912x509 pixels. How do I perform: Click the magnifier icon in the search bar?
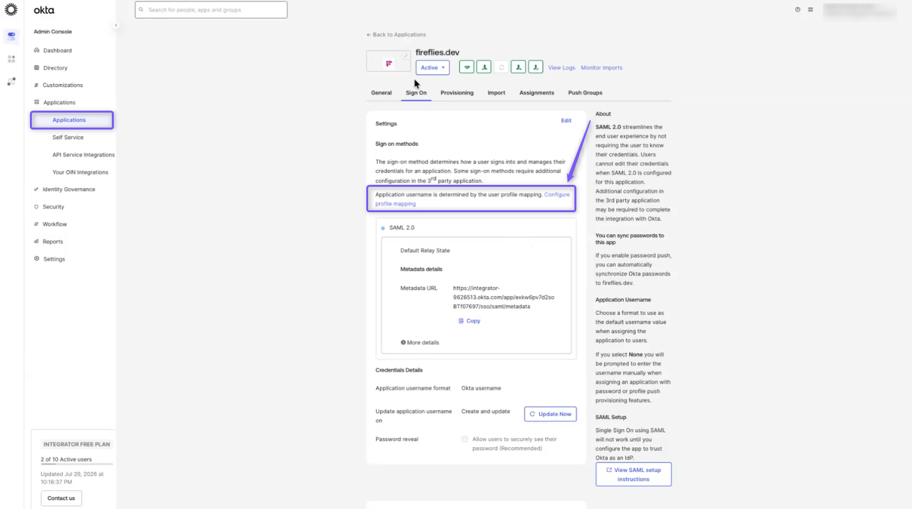[142, 10]
